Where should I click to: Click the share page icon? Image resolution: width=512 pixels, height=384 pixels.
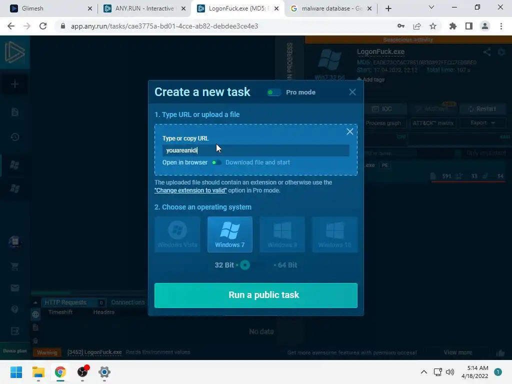pyautogui.click(x=417, y=26)
